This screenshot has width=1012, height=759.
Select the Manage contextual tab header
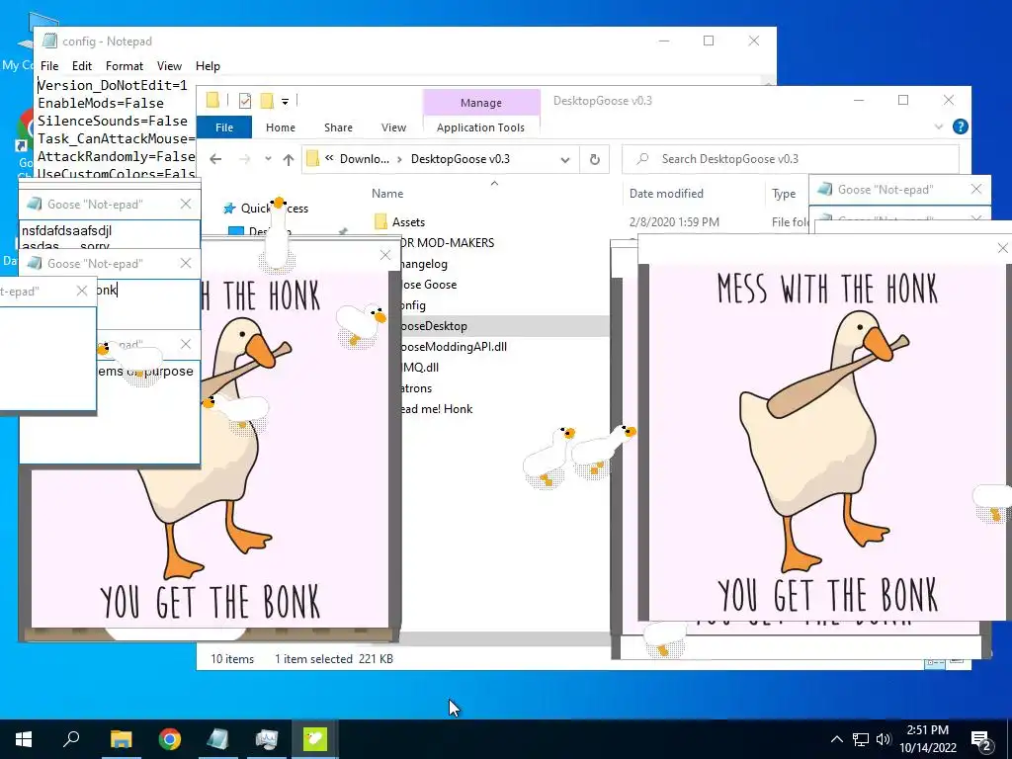pos(481,103)
